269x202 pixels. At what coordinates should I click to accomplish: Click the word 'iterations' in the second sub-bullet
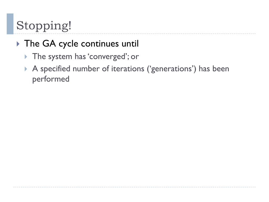[128, 69]
